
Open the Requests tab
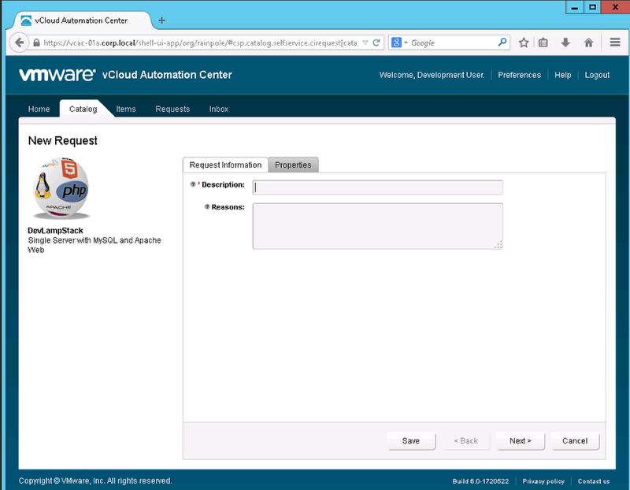coord(172,109)
